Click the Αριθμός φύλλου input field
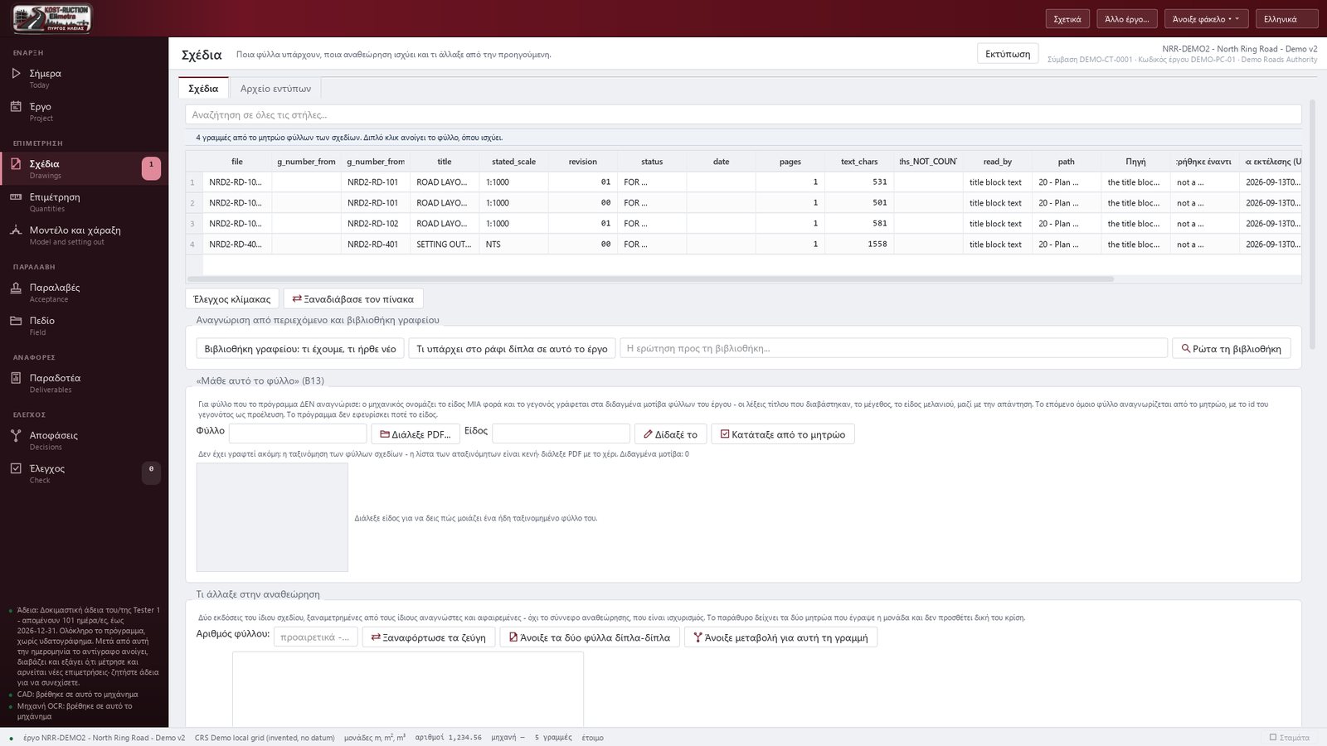Screen dimensions: 1327x746 316,637
